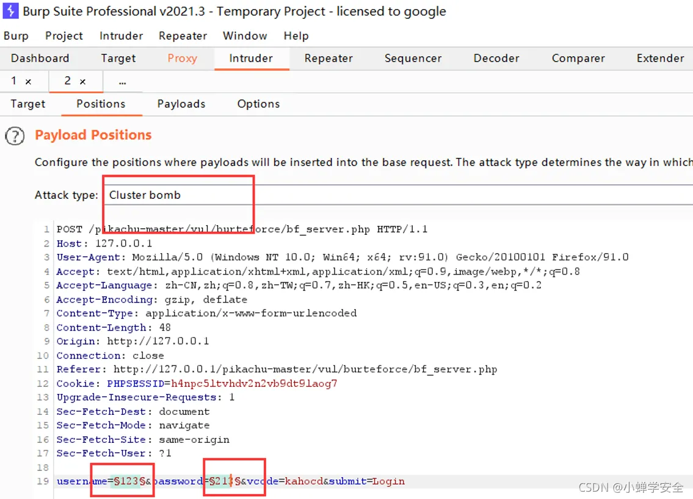Click the '...' new attack tab
This screenshot has height=499, width=693.
pos(123,82)
